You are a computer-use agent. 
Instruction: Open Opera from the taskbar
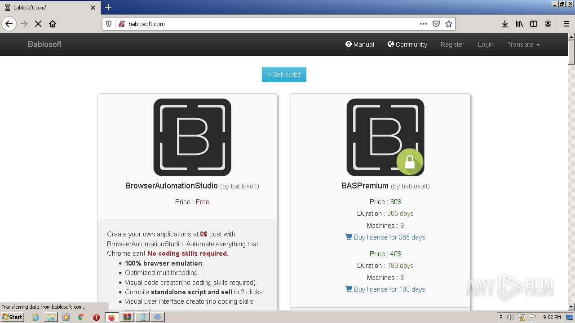point(96,317)
